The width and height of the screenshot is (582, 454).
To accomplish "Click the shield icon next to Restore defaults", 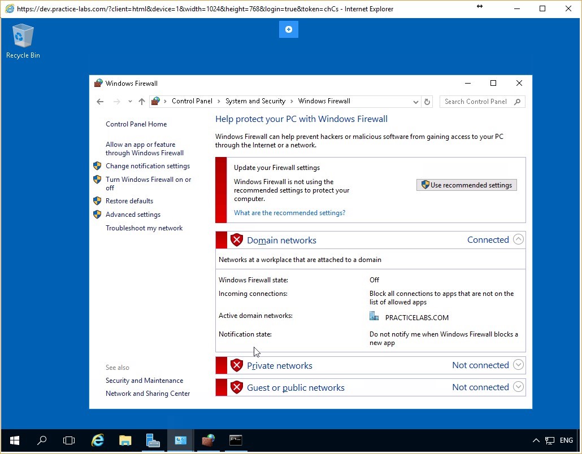I will 97,200.
